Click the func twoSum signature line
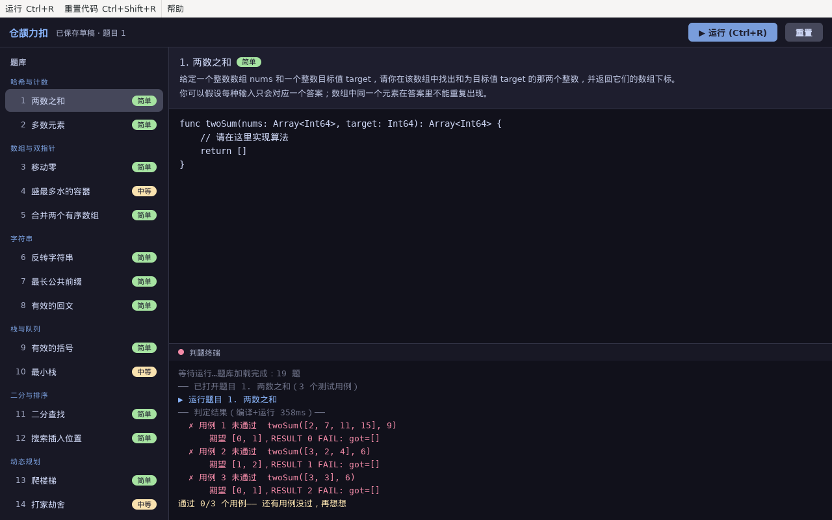832x520 pixels. click(341, 123)
